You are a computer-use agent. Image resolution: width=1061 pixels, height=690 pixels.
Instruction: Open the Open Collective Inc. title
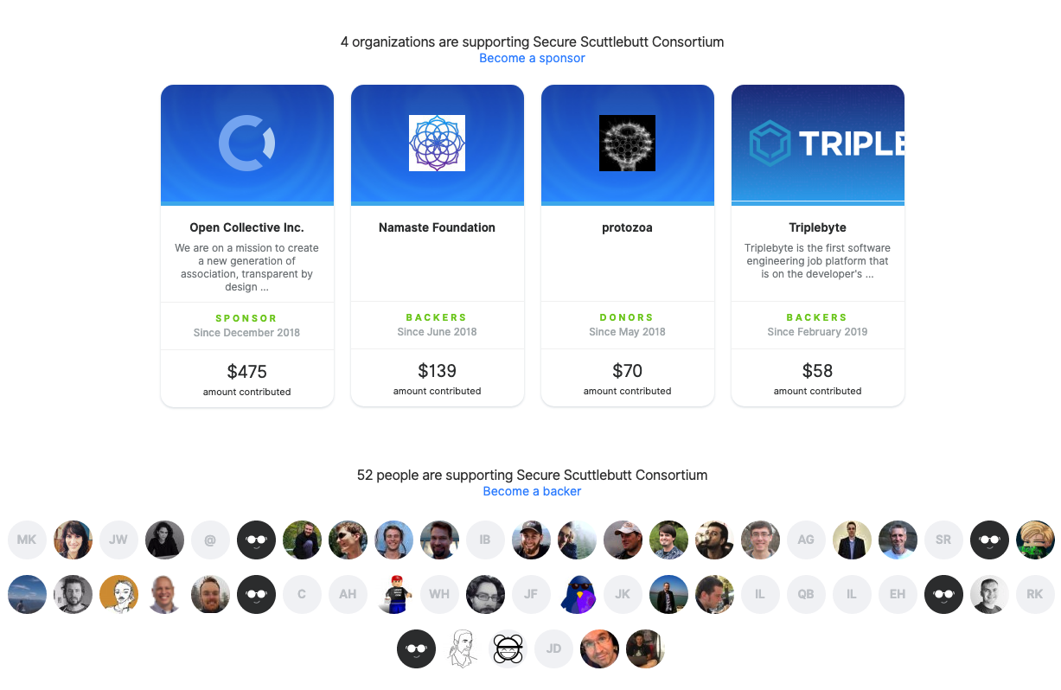point(247,227)
